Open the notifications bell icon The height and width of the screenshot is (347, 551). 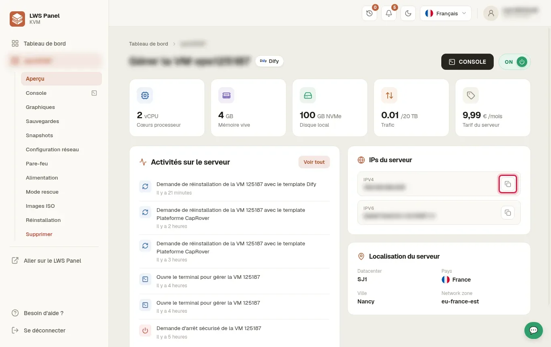click(389, 13)
